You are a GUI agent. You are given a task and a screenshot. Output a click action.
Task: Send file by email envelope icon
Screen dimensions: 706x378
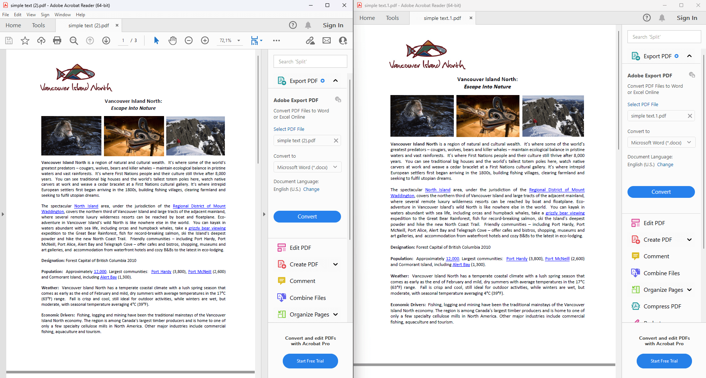pos(327,41)
